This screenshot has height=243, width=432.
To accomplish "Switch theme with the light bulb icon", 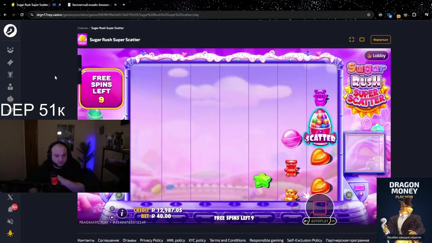I will tap(10, 234).
